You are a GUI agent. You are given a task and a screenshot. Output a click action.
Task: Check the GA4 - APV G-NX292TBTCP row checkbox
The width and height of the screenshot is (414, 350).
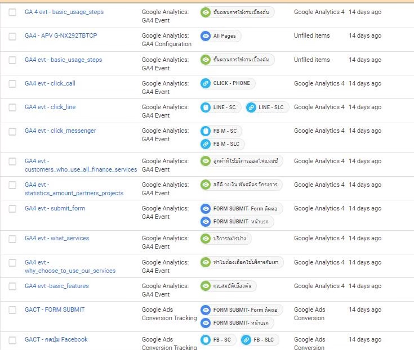[12, 36]
